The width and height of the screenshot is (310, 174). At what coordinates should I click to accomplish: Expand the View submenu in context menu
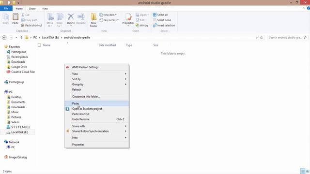(x=97, y=74)
